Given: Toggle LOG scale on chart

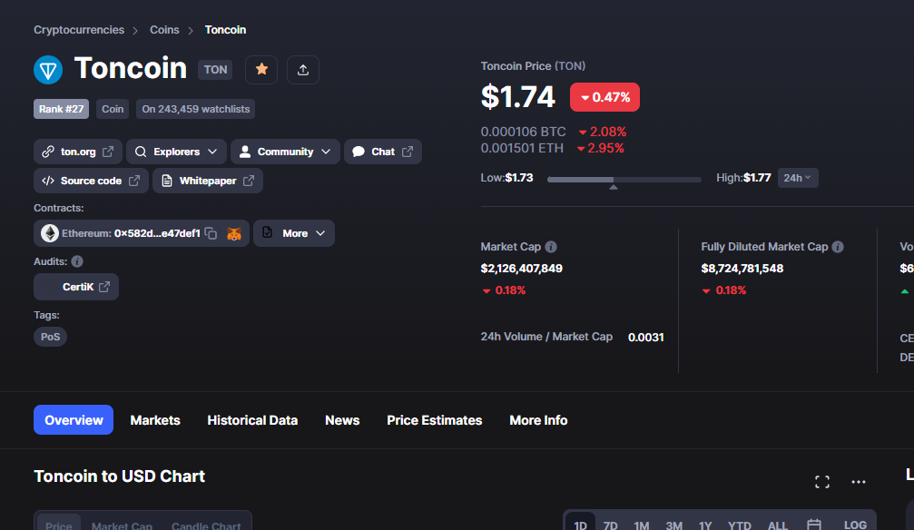Looking at the screenshot, I should point(855,525).
